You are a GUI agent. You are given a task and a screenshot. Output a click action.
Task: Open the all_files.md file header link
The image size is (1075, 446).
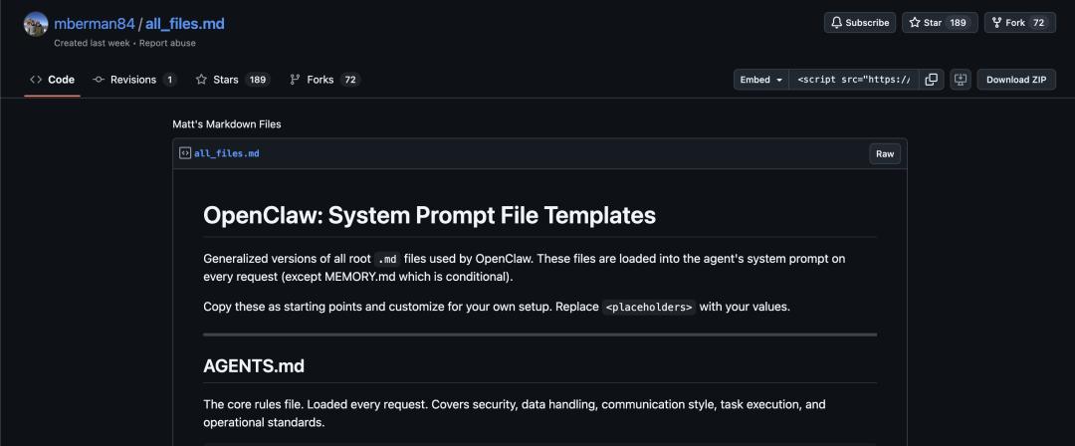(227, 153)
